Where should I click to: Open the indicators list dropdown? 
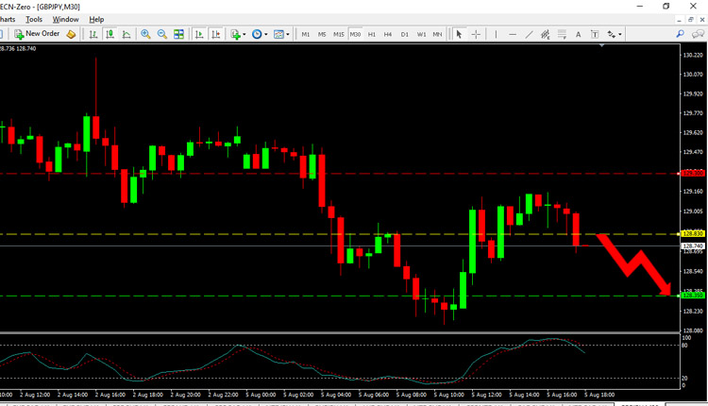pos(244,34)
